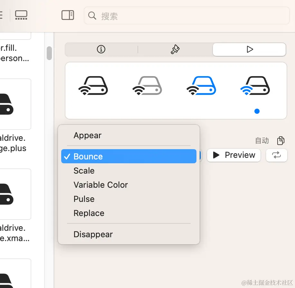Open the animation play inspector tab
Screen dimensions: 295x288
click(x=249, y=49)
